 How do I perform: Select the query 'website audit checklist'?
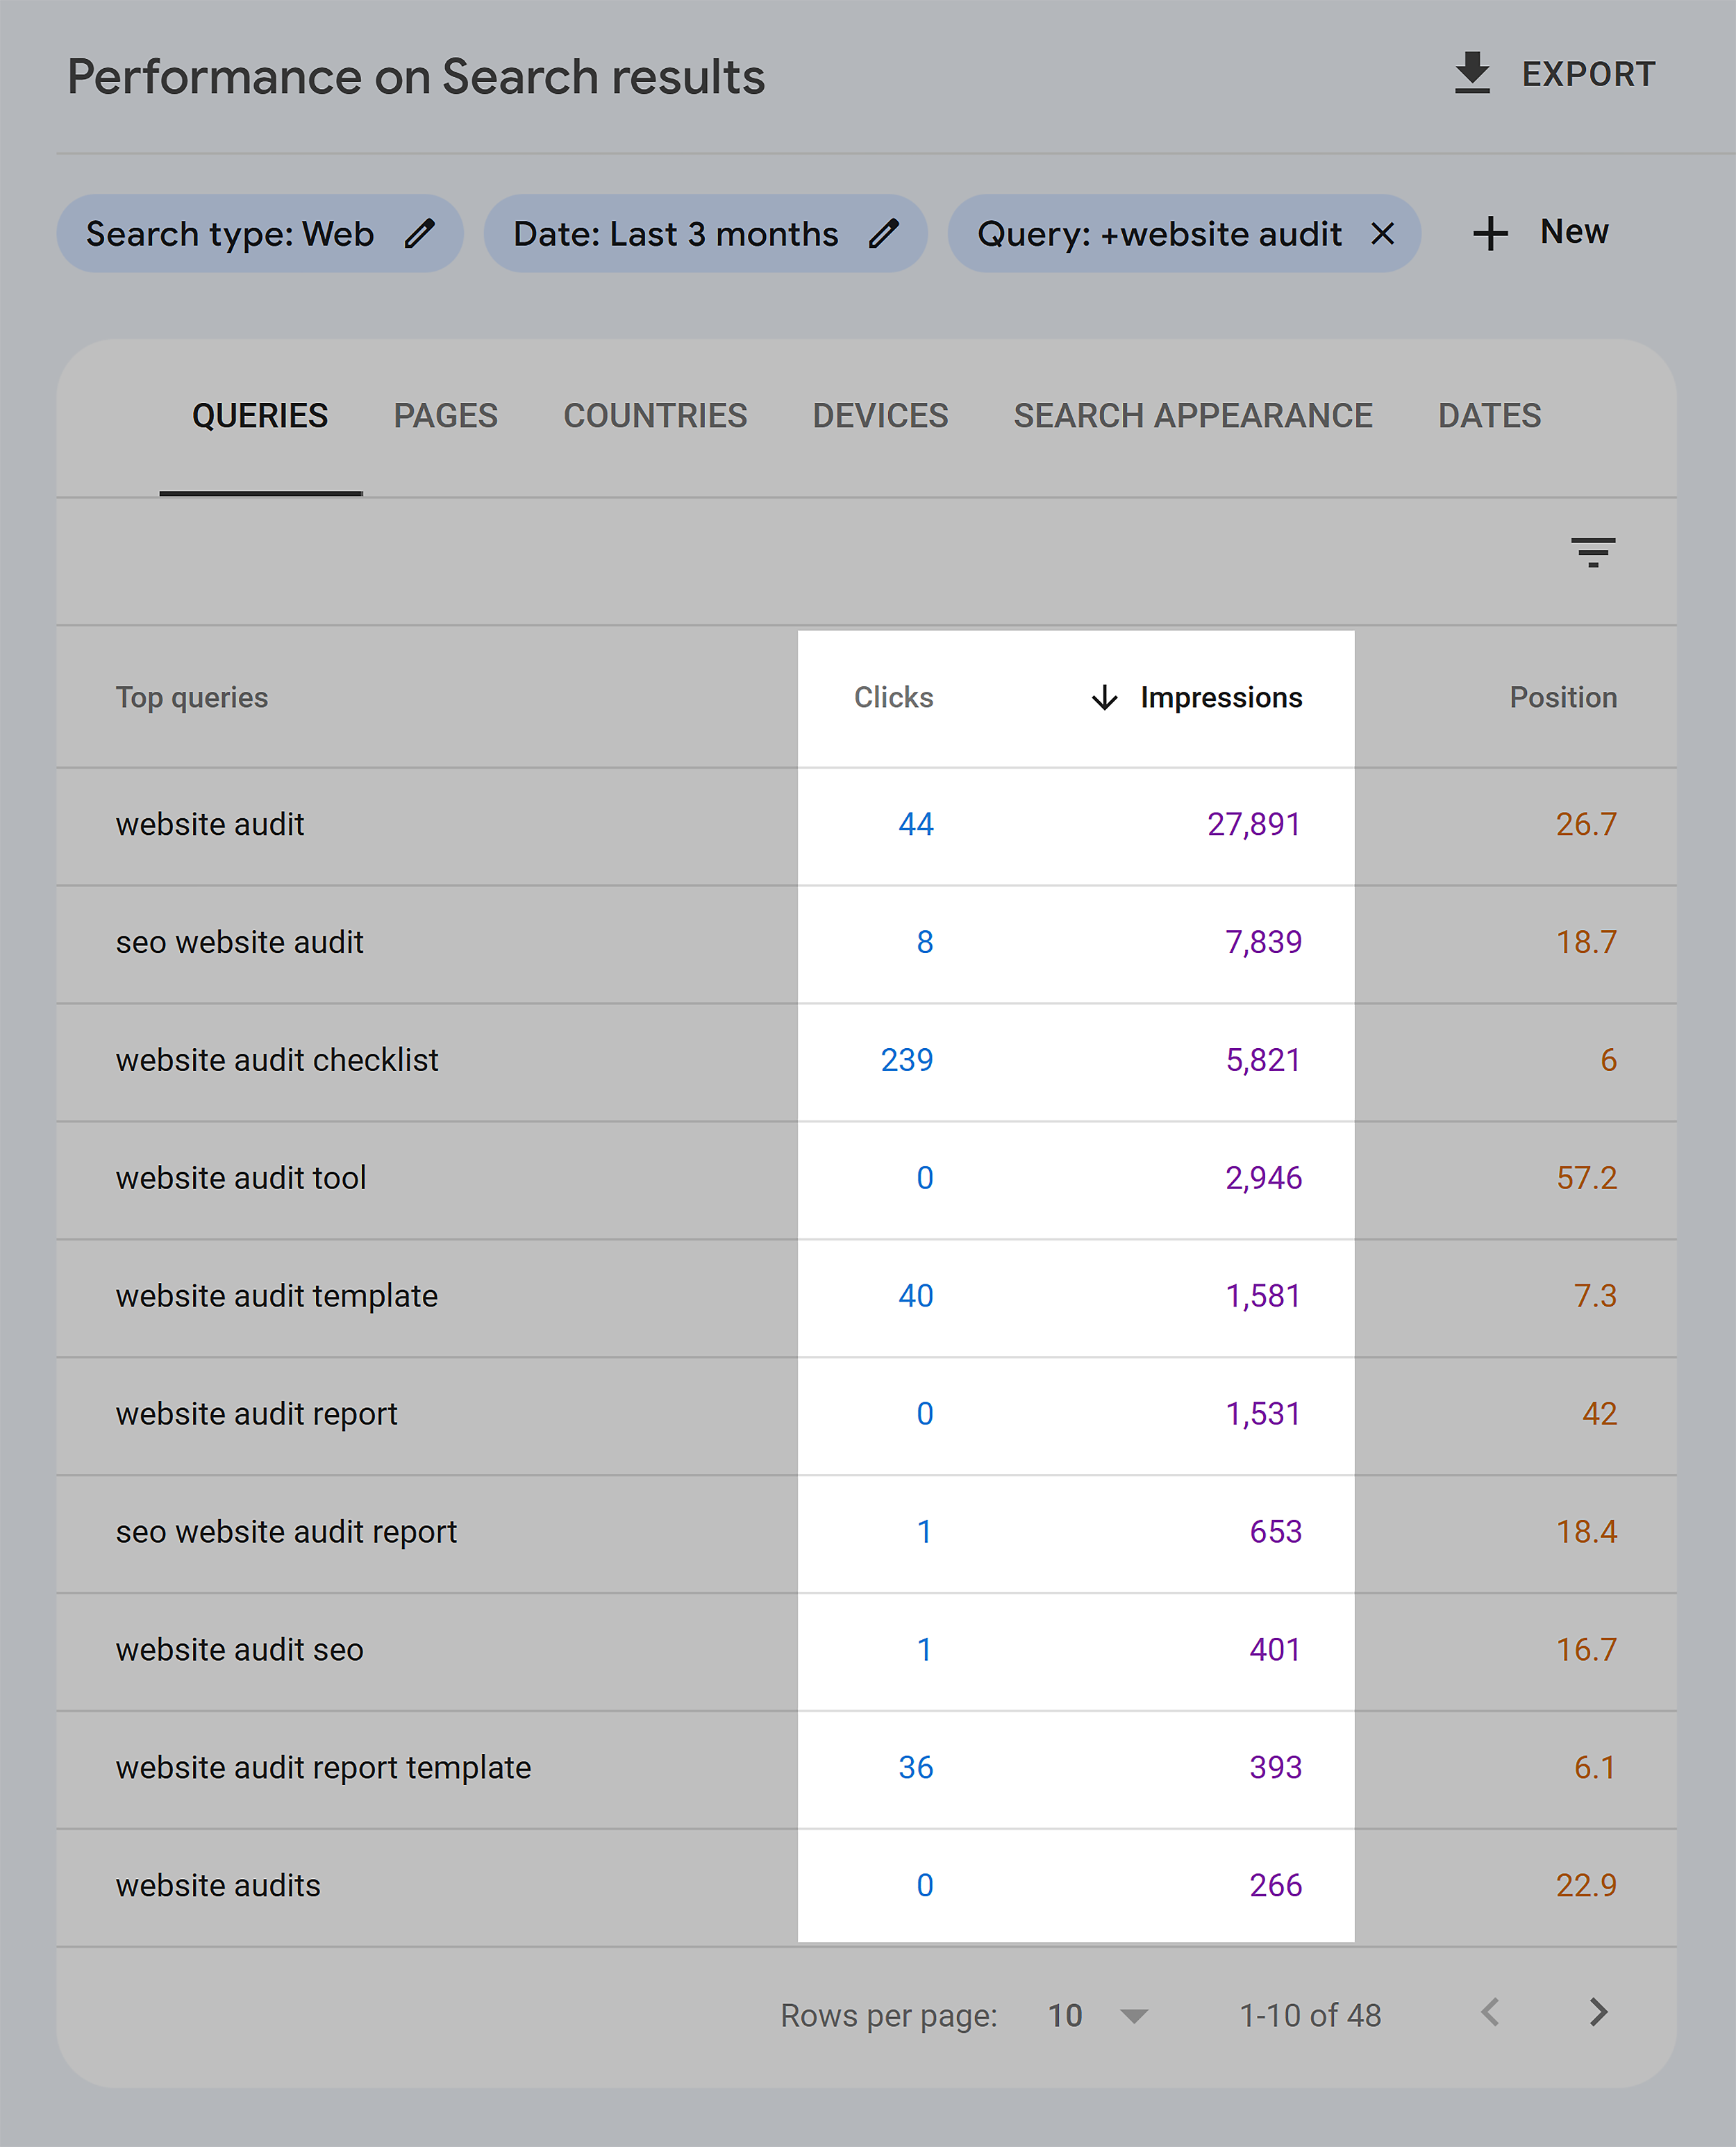(277, 1060)
